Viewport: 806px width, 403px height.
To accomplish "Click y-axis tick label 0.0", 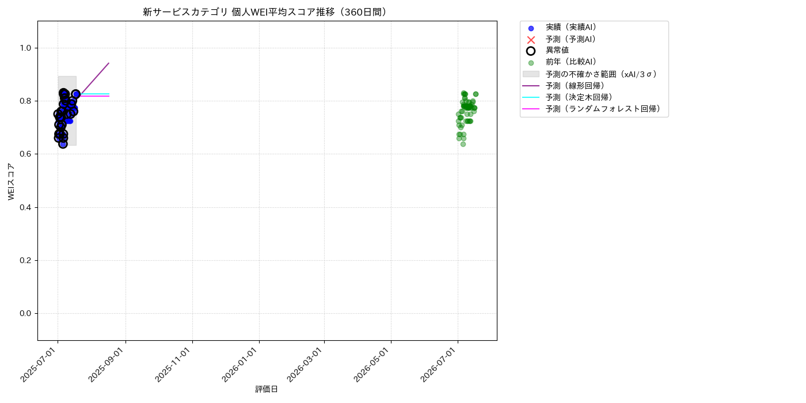I will pos(26,313).
